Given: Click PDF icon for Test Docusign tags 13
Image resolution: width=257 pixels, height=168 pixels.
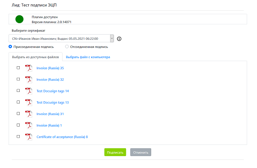Looking at the screenshot, I should (x=29, y=103).
